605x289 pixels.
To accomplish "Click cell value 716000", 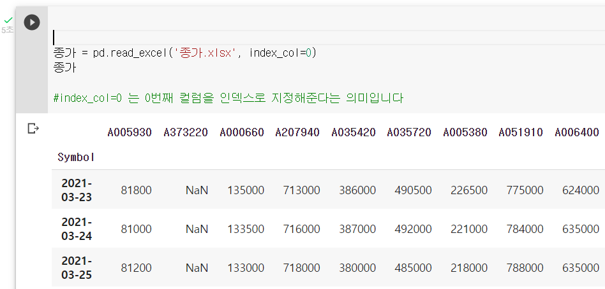I will (x=301, y=229).
